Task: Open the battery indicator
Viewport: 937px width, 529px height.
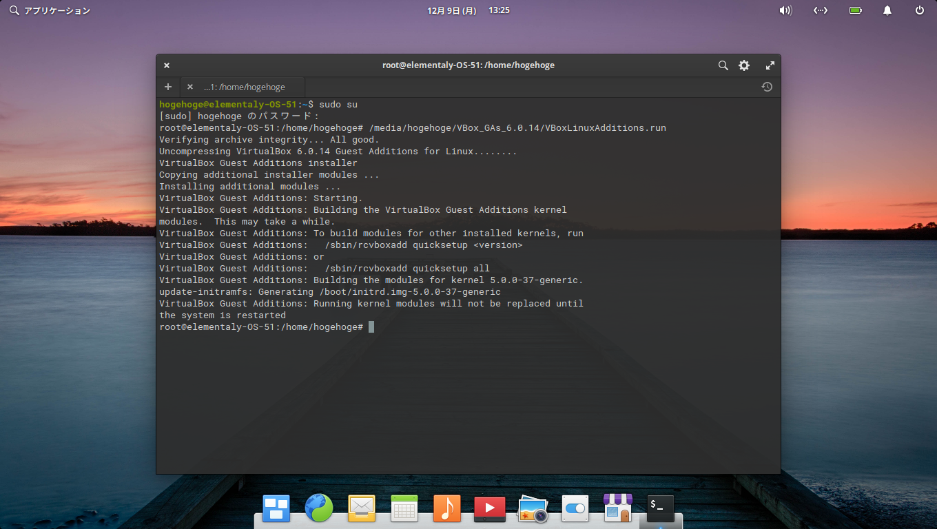Action: (855, 10)
